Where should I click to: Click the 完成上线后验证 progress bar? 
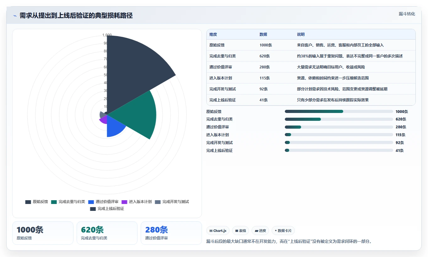pos(339,151)
